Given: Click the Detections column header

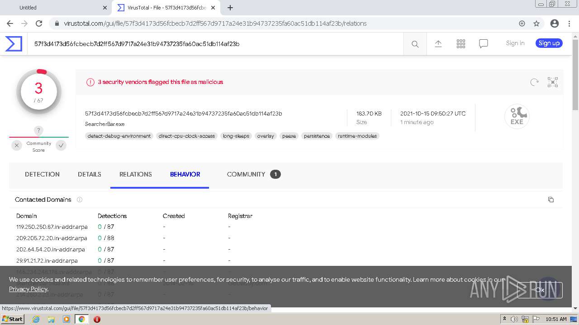Looking at the screenshot, I should pyautogui.click(x=112, y=216).
